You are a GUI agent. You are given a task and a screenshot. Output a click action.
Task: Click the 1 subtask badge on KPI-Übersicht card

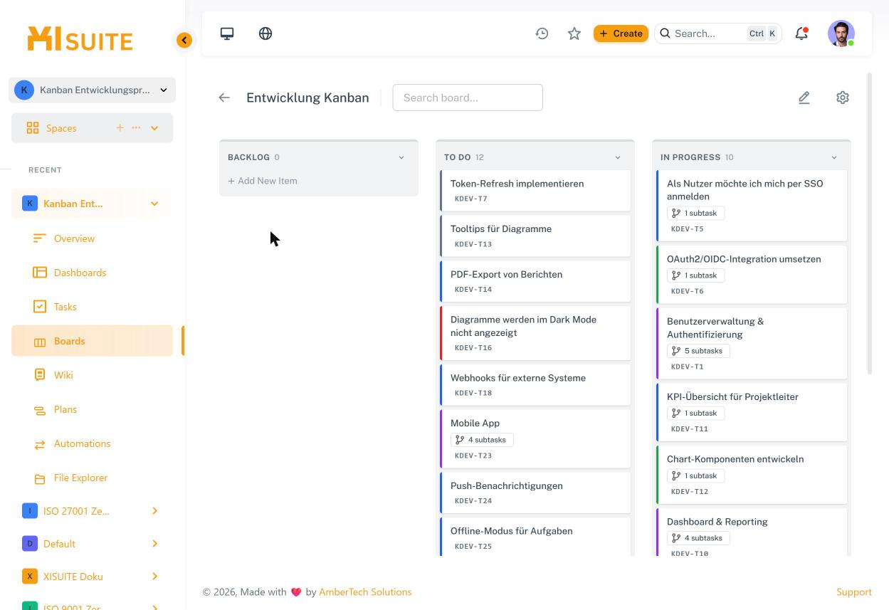tap(695, 413)
